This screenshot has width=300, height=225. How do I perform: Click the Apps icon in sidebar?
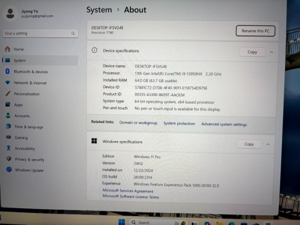8,104
